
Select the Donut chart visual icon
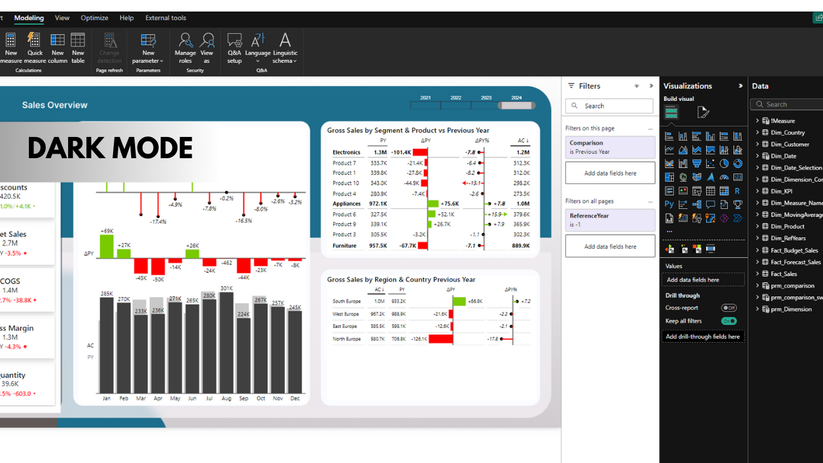coord(737,163)
